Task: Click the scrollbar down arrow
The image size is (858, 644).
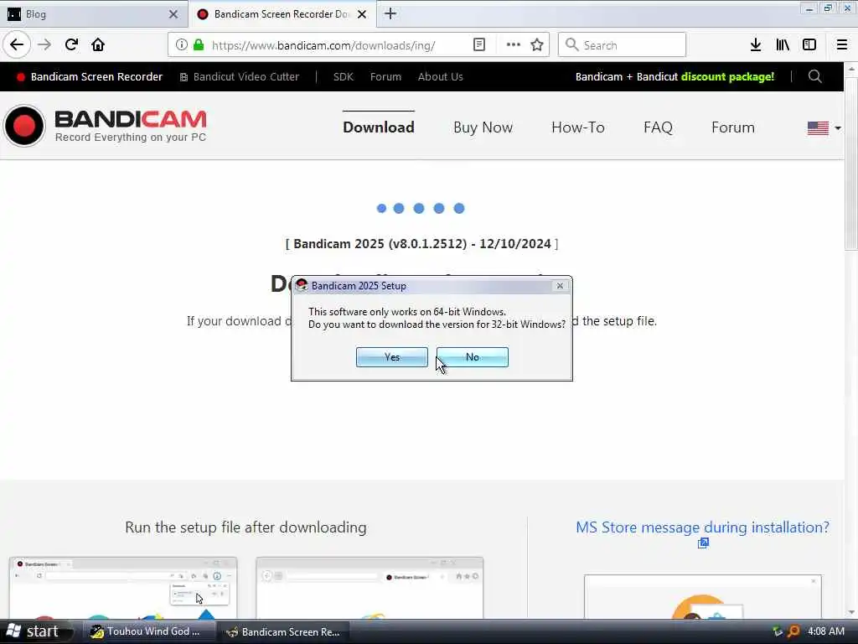Action: pyautogui.click(x=851, y=611)
